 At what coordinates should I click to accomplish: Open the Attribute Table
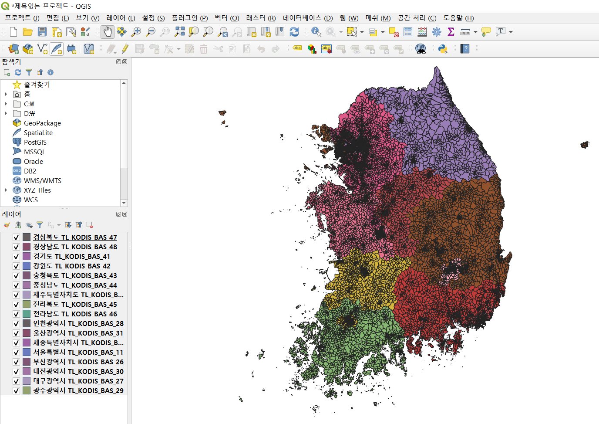click(407, 31)
